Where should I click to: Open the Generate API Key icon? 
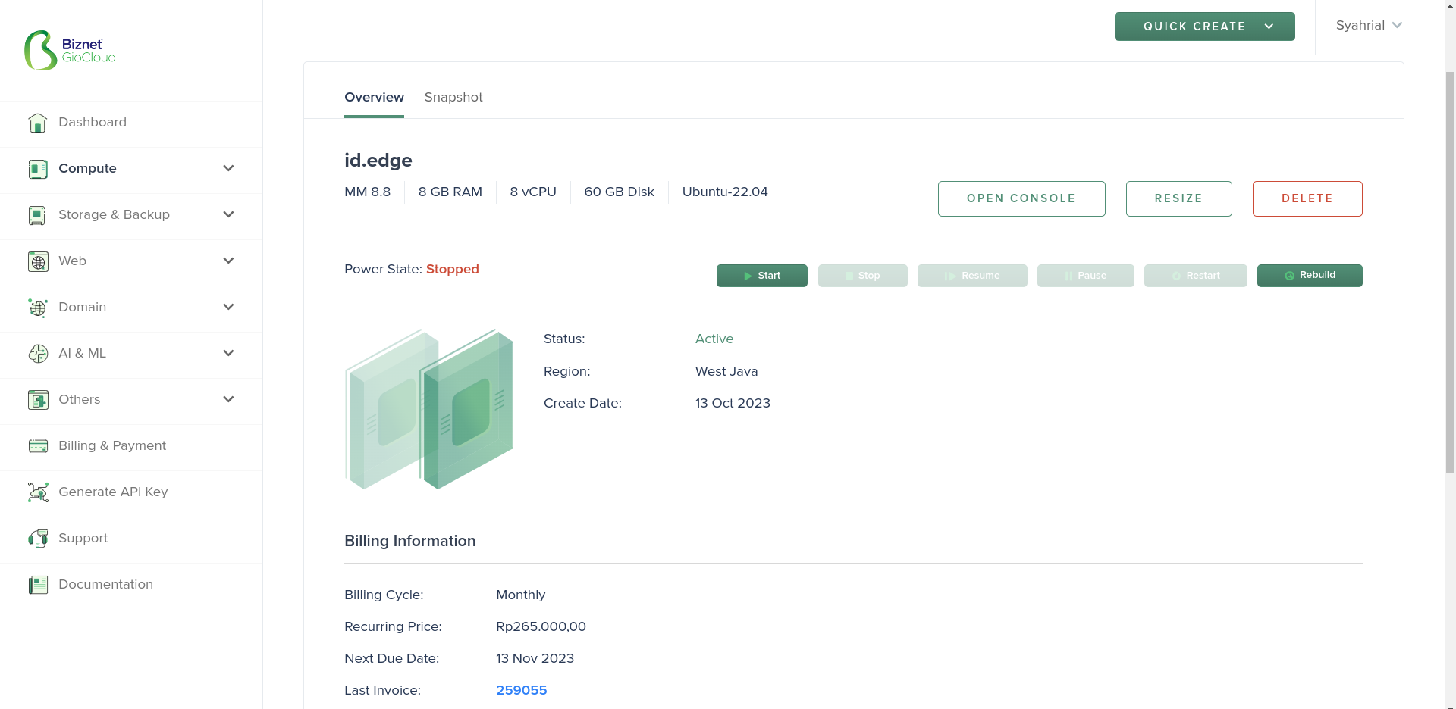(38, 492)
